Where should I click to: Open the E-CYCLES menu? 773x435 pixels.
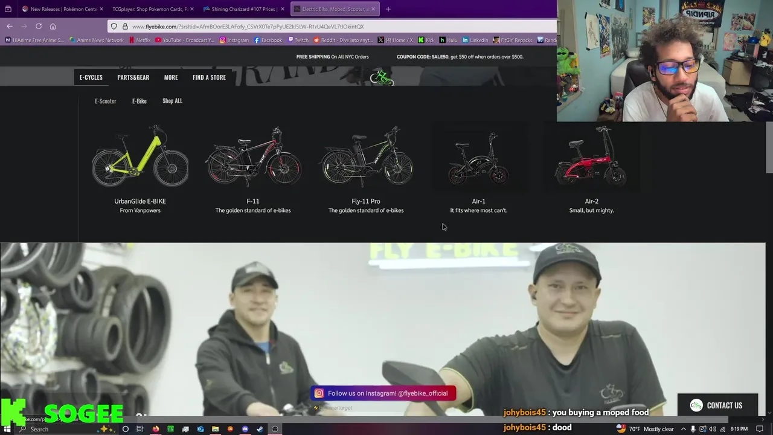[x=91, y=77]
